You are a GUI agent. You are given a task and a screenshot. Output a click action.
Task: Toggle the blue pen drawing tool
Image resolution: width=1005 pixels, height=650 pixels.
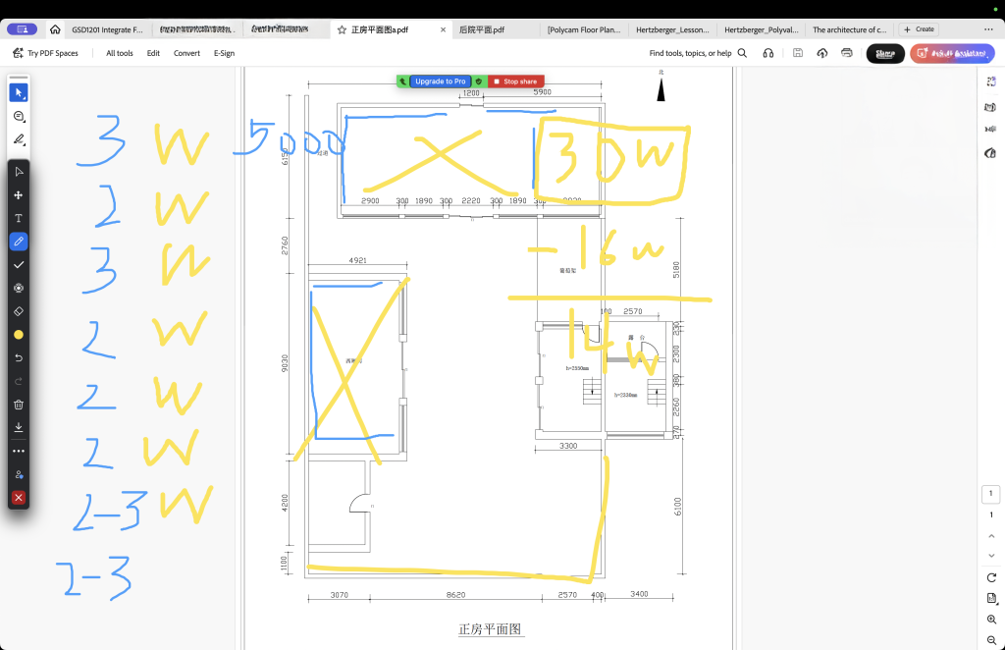19,241
